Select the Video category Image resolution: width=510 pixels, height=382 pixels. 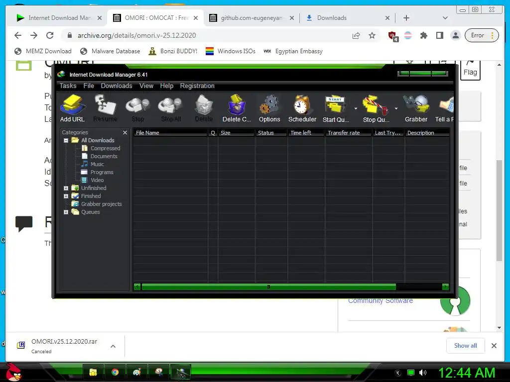(97, 180)
